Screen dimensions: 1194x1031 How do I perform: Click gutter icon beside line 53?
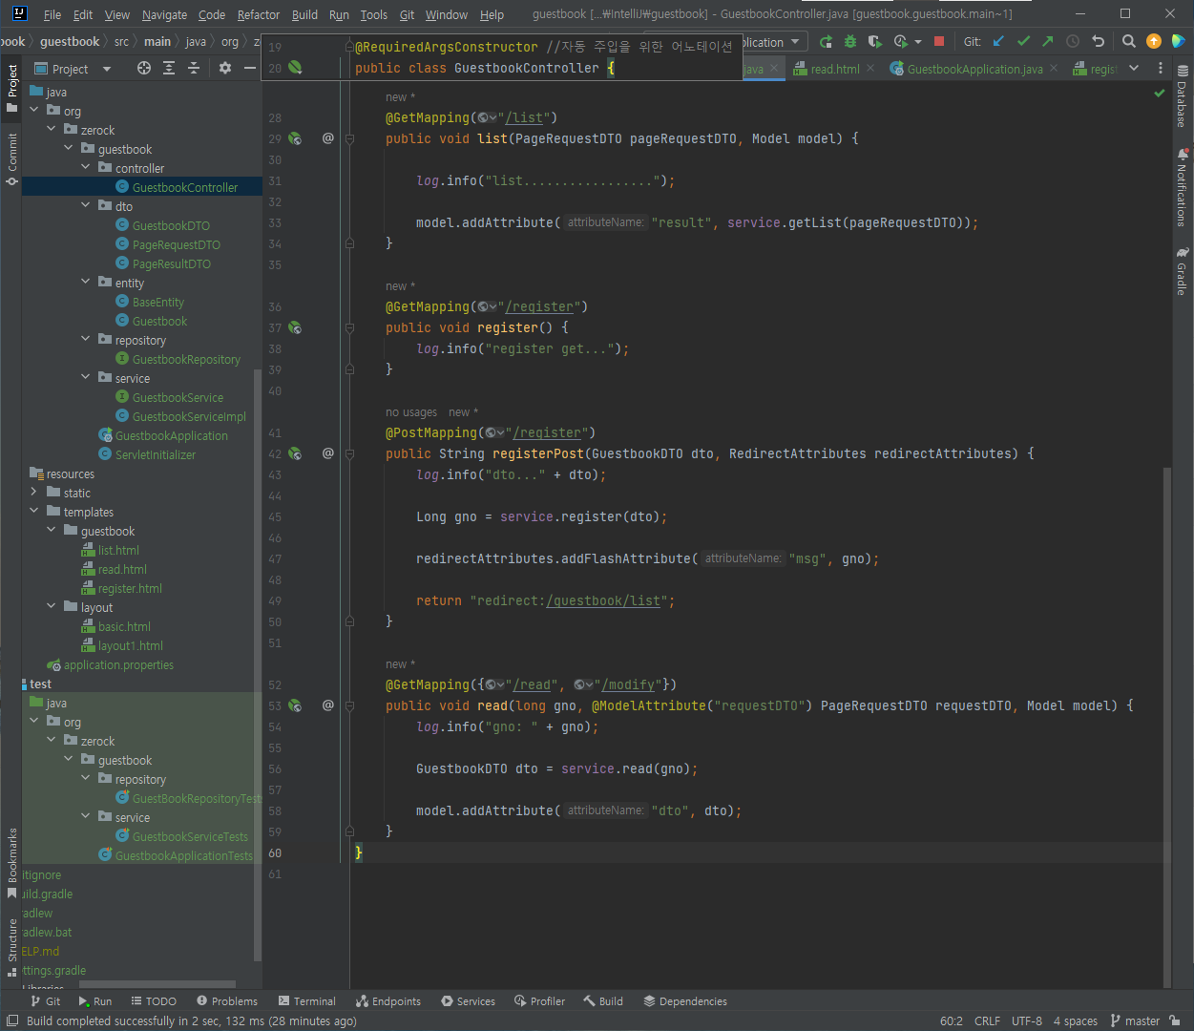(x=295, y=705)
